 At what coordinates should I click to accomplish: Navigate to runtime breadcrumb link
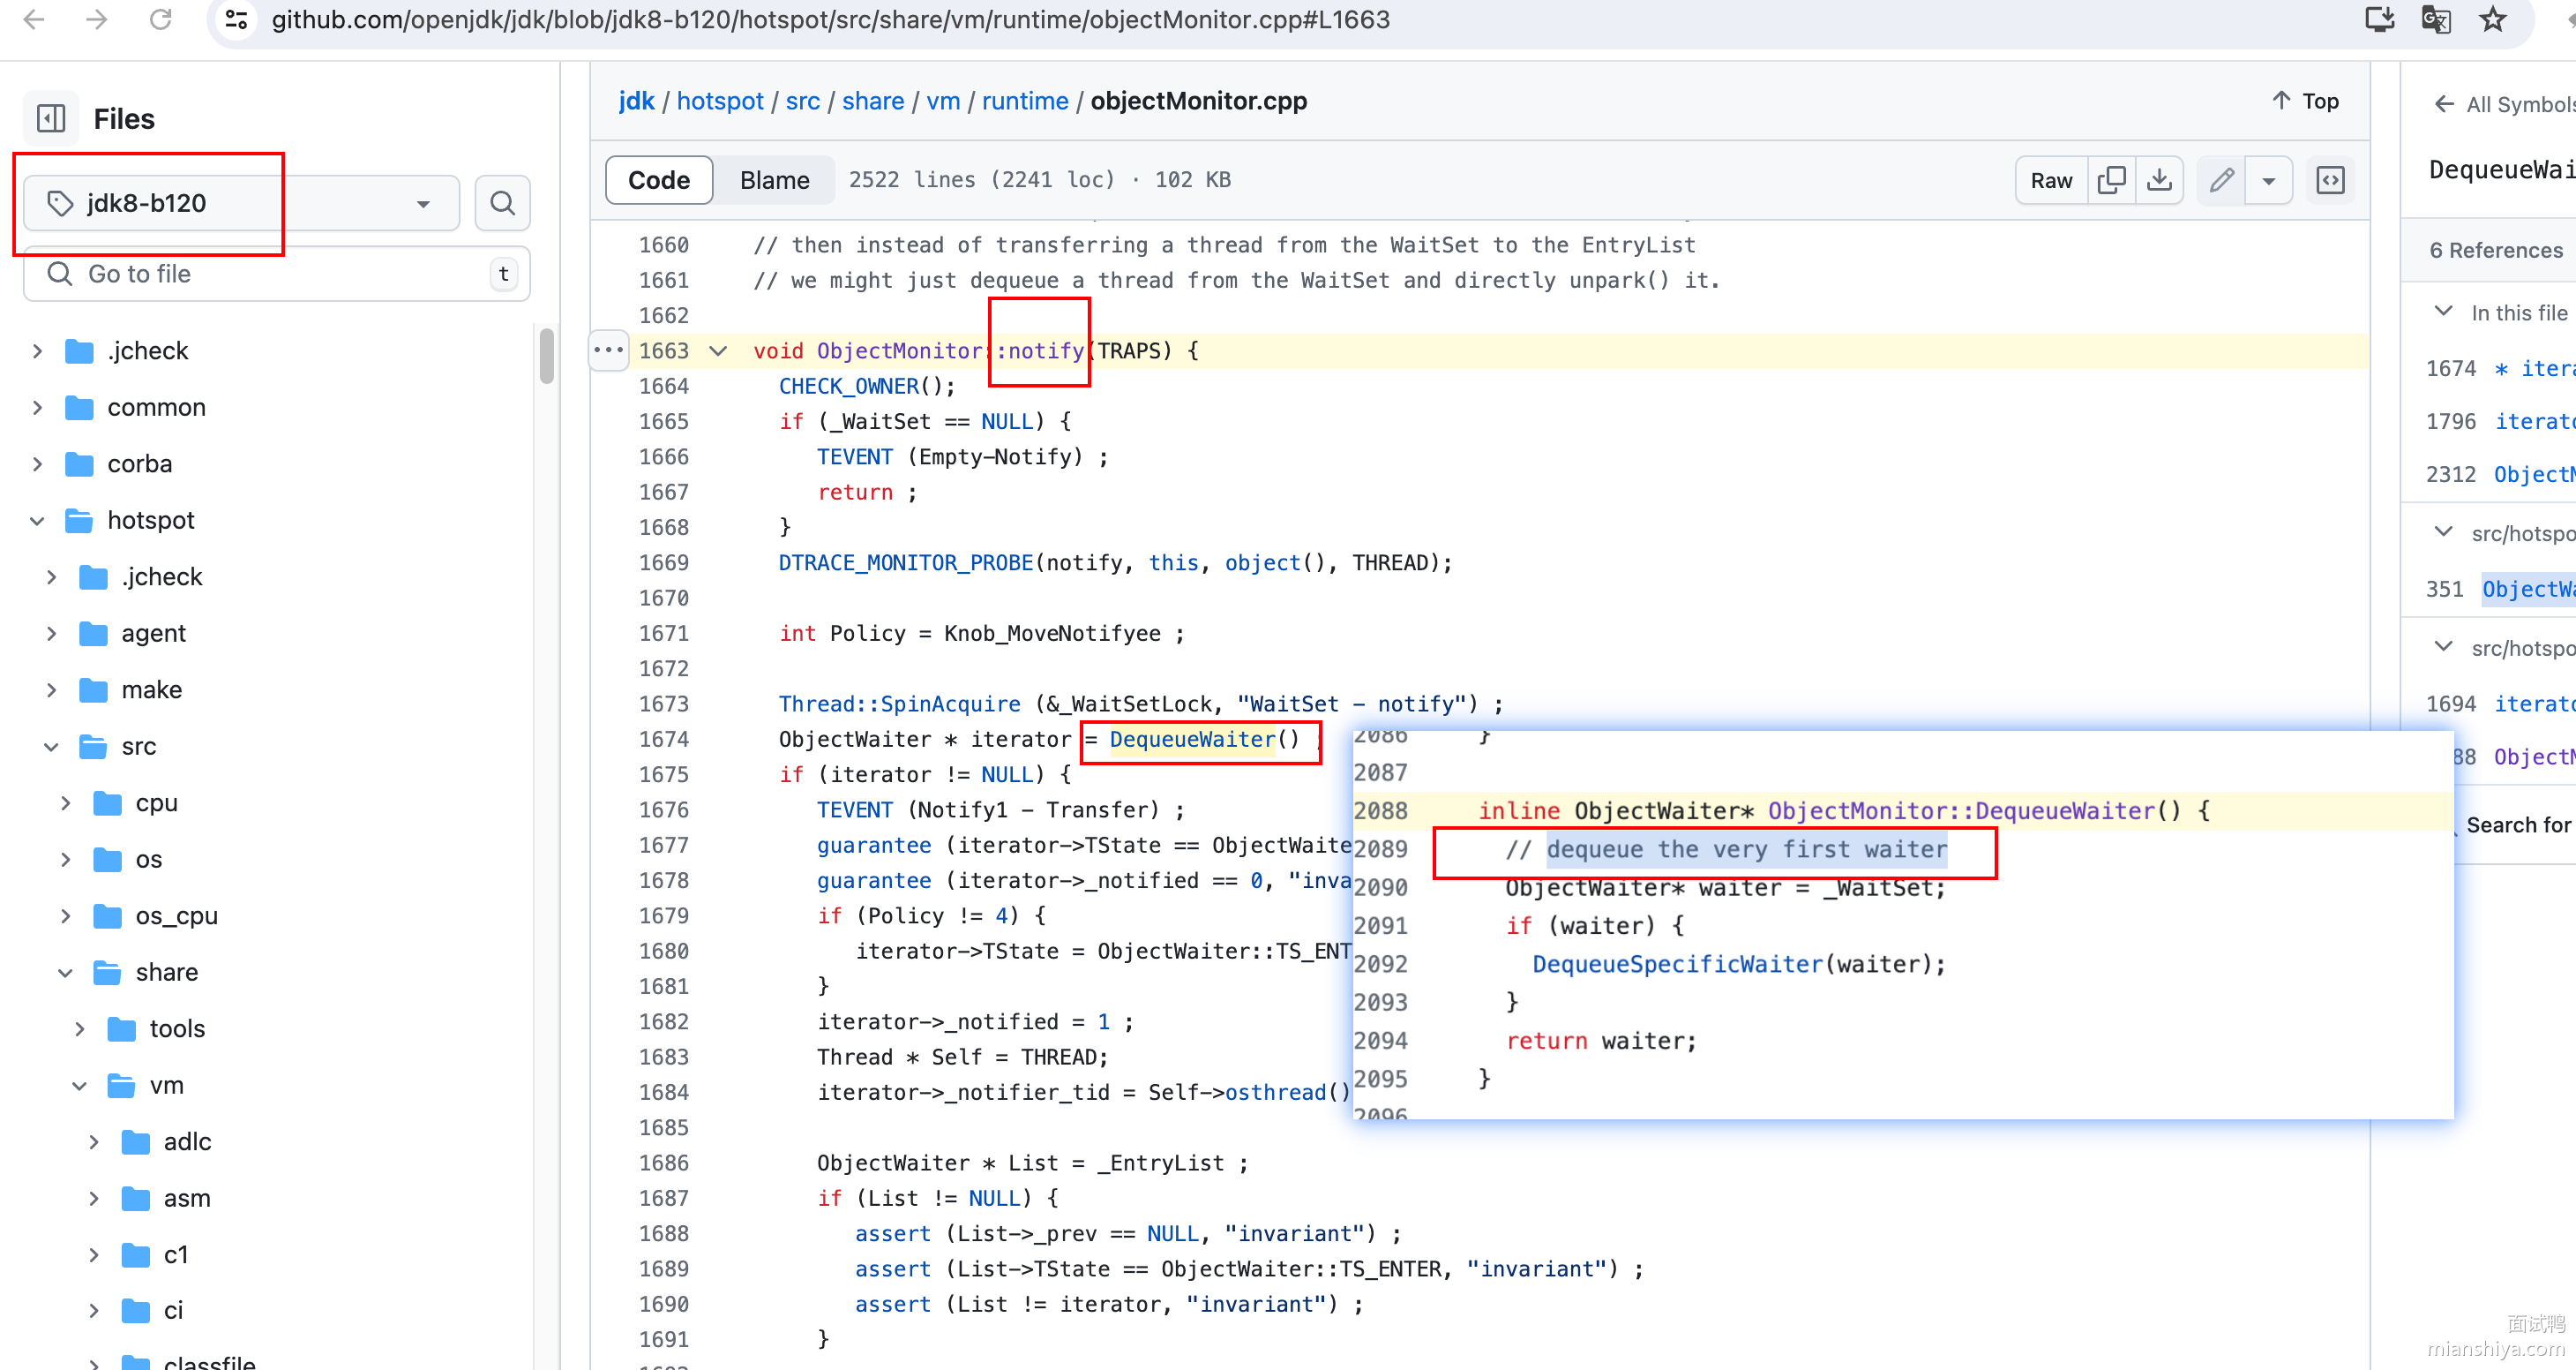[x=1024, y=102]
